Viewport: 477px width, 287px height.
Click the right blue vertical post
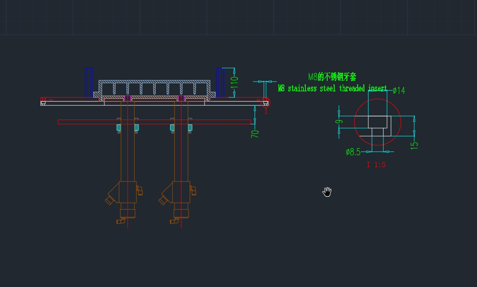click(x=220, y=82)
